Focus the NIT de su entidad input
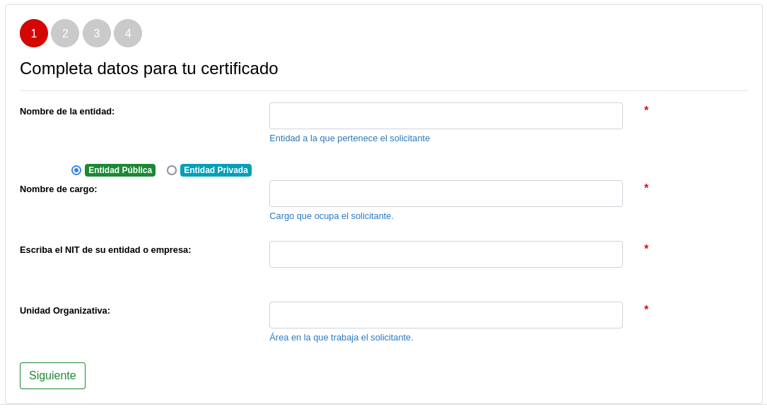 point(445,254)
